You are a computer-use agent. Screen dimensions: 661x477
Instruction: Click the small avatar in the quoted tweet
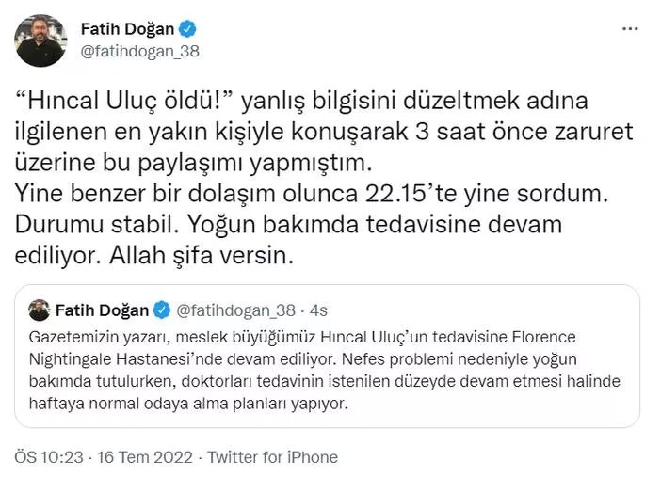40,310
